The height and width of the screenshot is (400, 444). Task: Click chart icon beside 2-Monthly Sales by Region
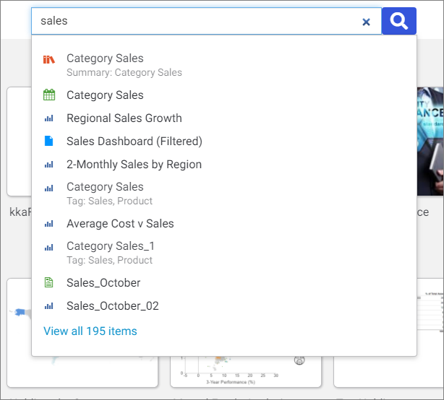pyautogui.click(x=49, y=165)
